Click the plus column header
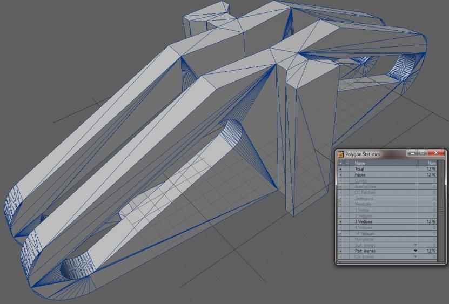This screenshot has height=304, width=449. tap(340, 163)
